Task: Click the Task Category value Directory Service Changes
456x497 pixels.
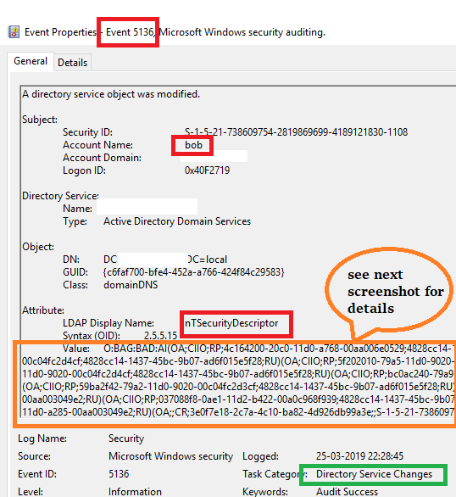Action: point(374,474)
